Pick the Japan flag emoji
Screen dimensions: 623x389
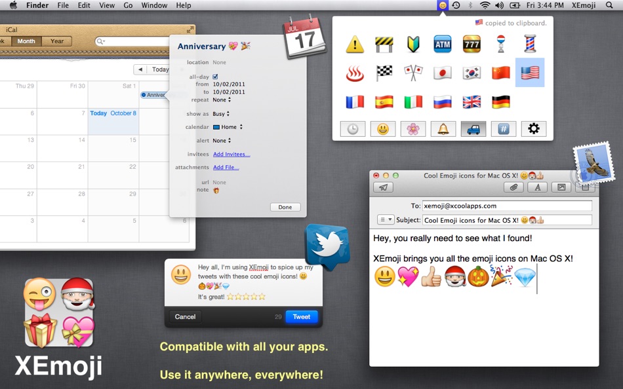coord(442,73)
